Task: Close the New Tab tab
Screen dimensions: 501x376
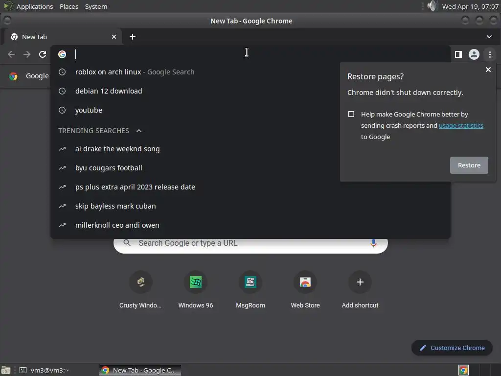Action: (x=114, y=37)
